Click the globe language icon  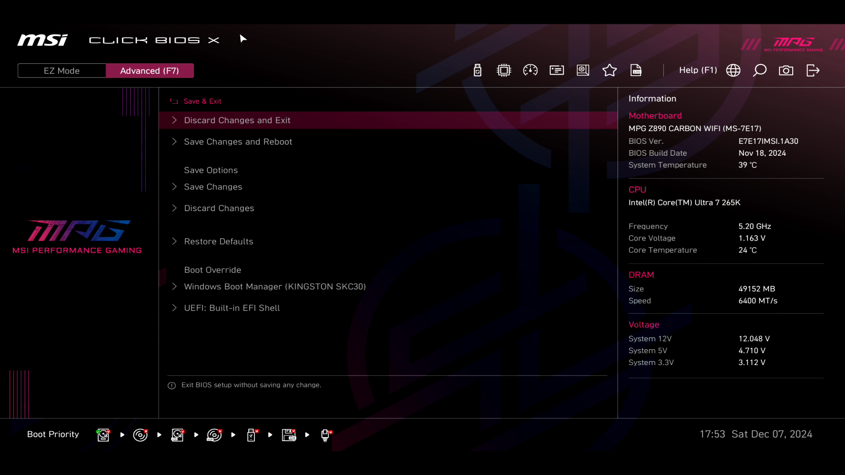pyautogui.click(x=733, y=70)
